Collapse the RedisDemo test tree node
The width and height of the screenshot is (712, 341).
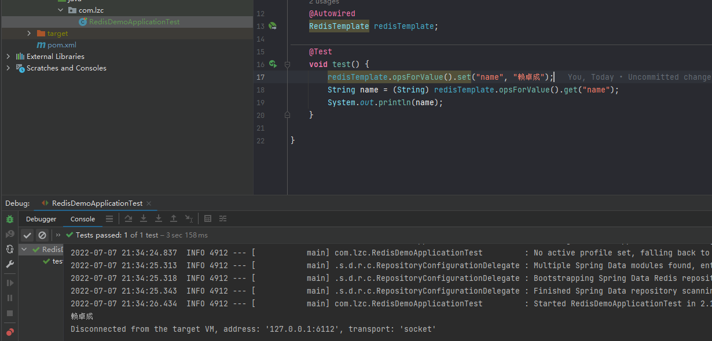24,250
